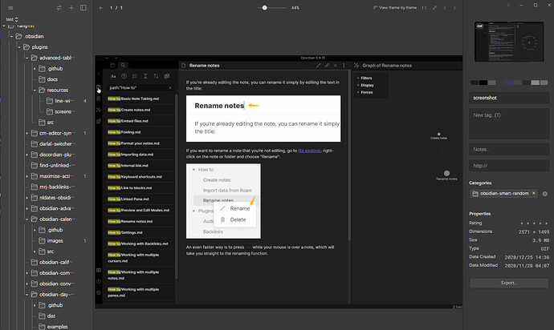
Task: Click the 1:1 actual size icon
Action: pyautogui.click(x=425, y=8)
